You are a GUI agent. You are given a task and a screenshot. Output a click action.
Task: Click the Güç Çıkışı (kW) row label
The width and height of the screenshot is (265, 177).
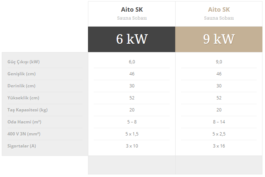click(x=24, y=62)
